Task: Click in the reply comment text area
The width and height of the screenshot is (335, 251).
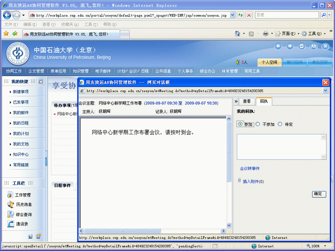Action: [x=281, y=146]
